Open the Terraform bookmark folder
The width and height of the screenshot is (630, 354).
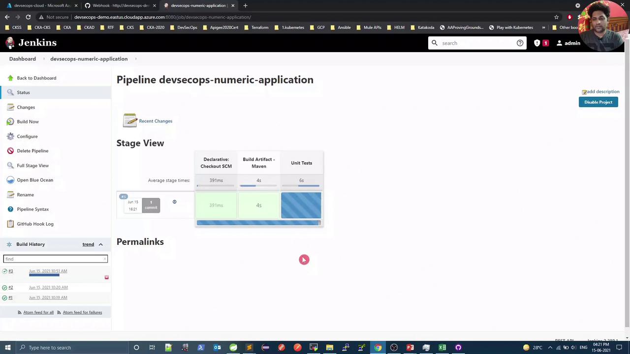coord(256,28)
